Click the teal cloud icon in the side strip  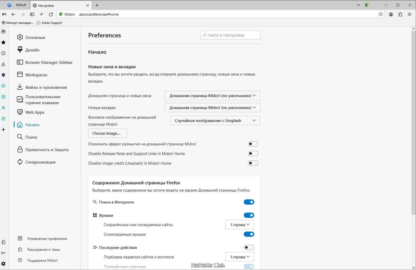tap(3, 86)
